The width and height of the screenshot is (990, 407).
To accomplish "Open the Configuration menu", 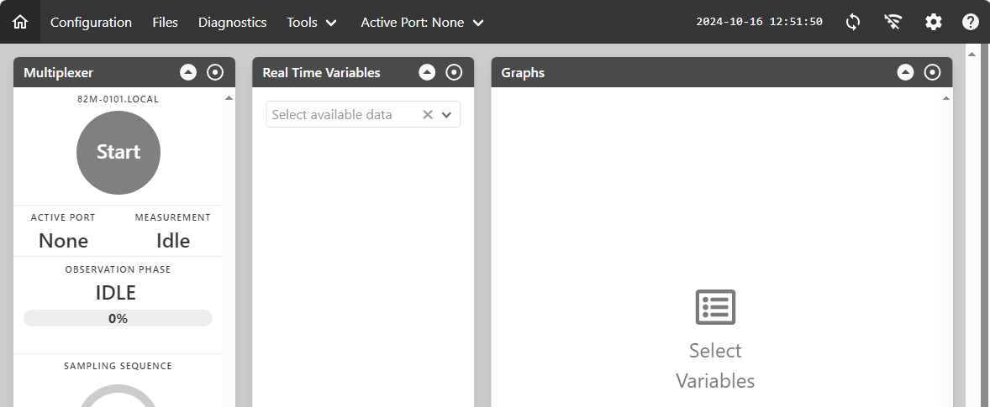I will (91, 23).
